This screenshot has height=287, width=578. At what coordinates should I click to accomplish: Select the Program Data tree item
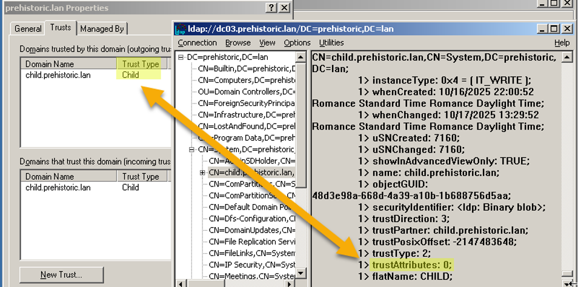[247, 138]
